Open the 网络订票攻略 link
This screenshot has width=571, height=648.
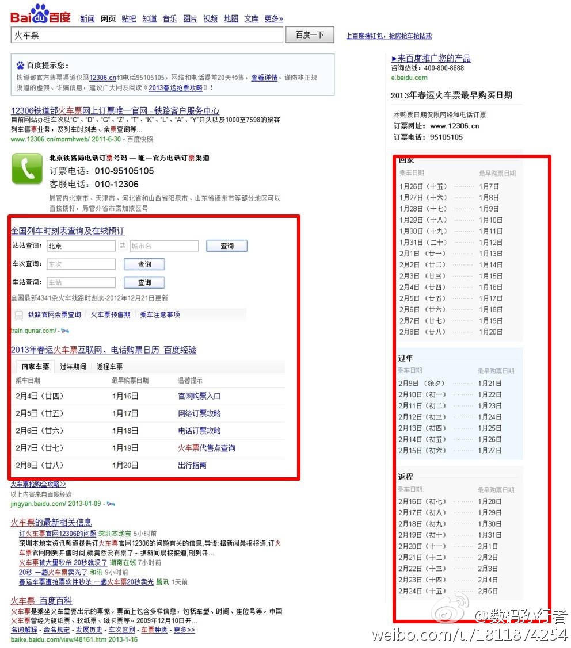(x=199, y=413)
